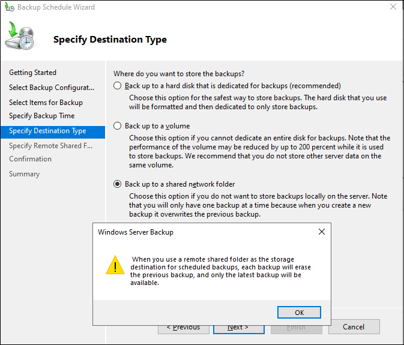Viewport: 404px width, 345px height.
Task: Click the Next button
Action: (238, 327)
